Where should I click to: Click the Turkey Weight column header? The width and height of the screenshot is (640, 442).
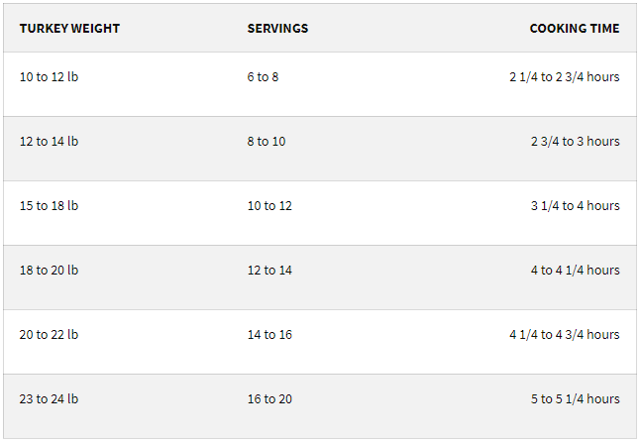pos(69,29)
